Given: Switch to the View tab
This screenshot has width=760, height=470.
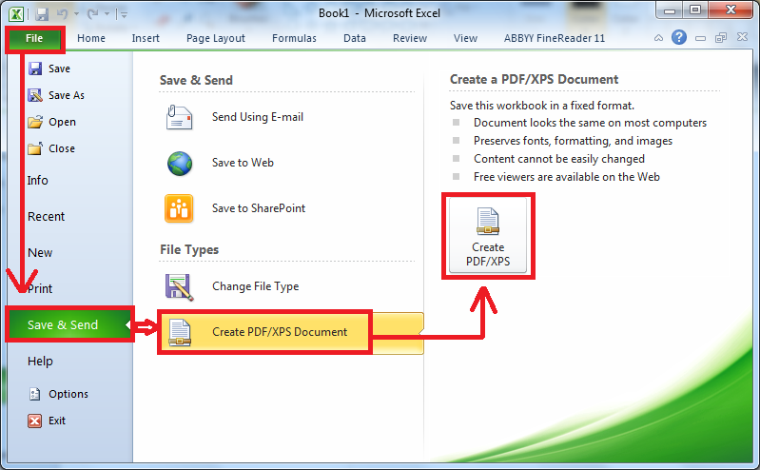Looking at the screenshot, I should [465, 38].
